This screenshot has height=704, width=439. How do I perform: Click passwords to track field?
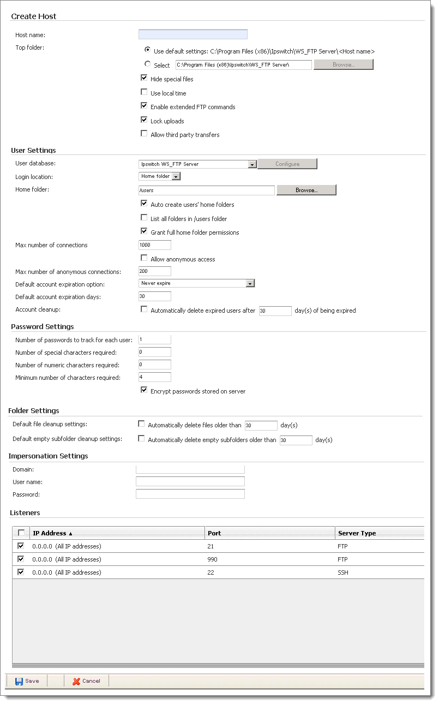pos(155,339)
